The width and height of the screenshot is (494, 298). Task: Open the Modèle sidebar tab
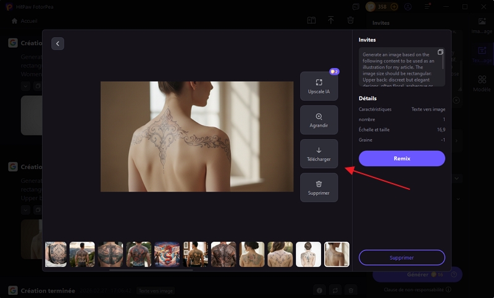[x=482, y=83]
